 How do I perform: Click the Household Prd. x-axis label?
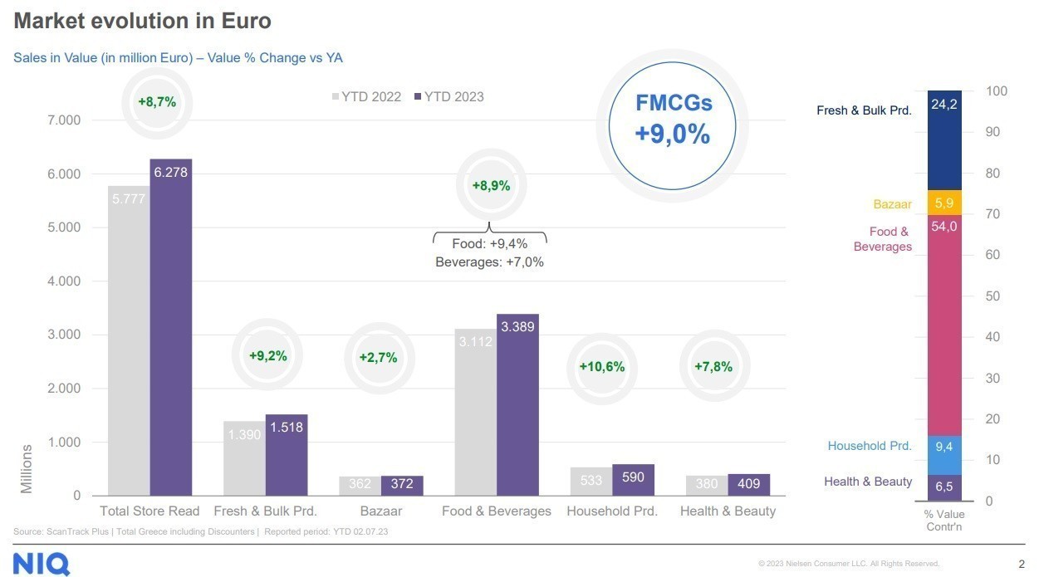pos(612,511)
